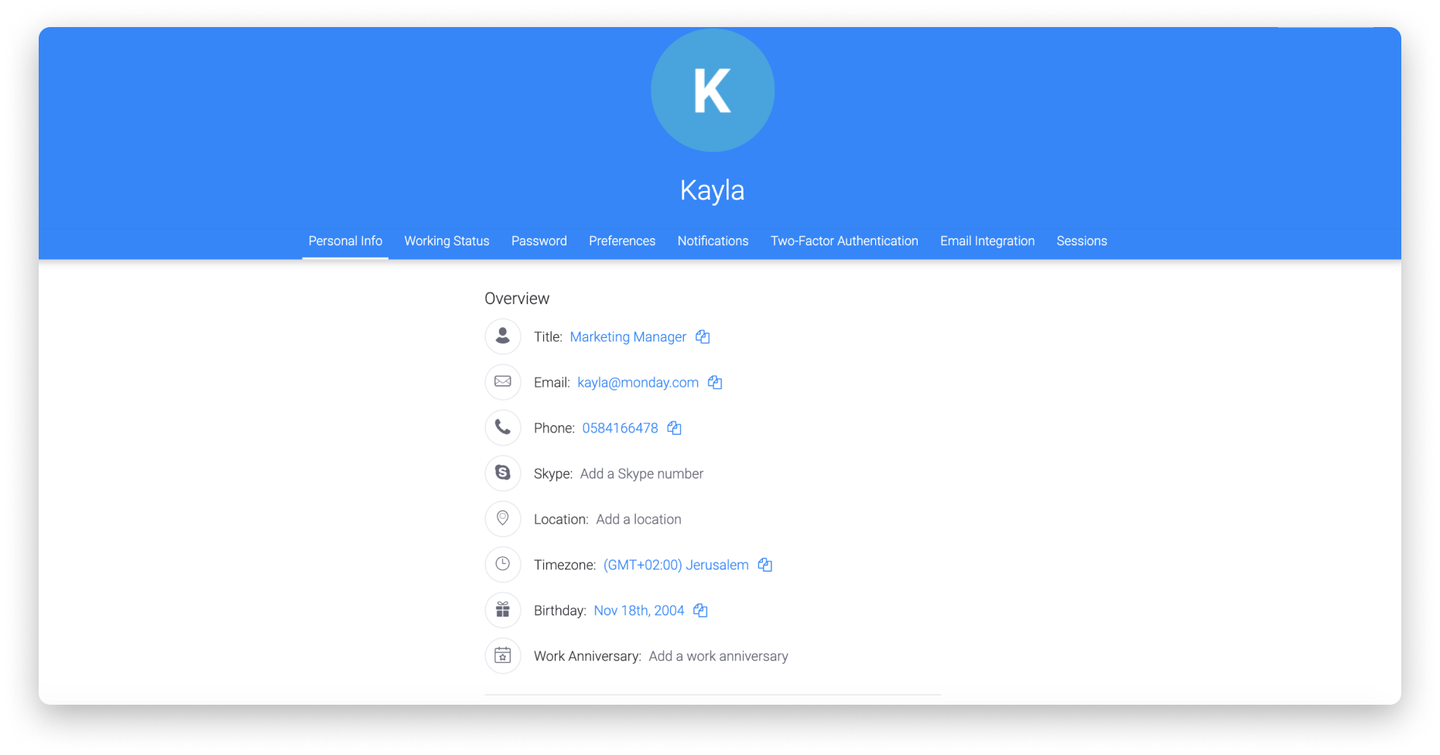This screenshot has height=755, width=1440.
Task: Click the clock icon beside Timezone
Action: [503, 565]
